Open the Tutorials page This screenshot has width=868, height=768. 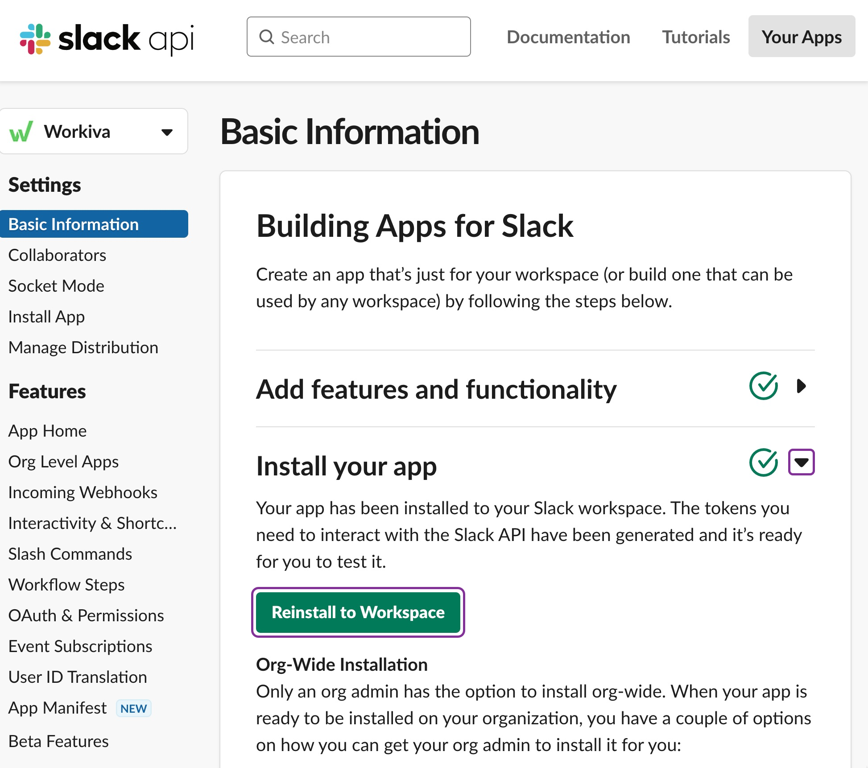[696, 37]
